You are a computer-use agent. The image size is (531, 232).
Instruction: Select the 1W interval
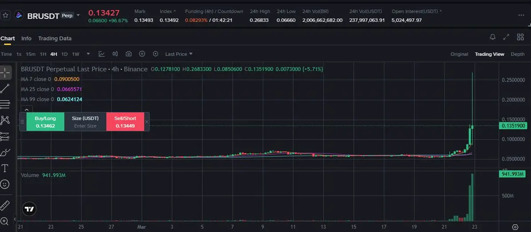76,54
